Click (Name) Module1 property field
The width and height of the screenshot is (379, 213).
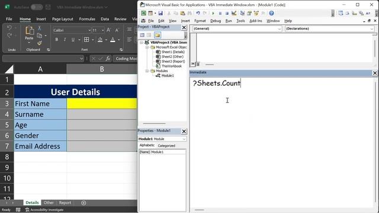click(162, 152)
